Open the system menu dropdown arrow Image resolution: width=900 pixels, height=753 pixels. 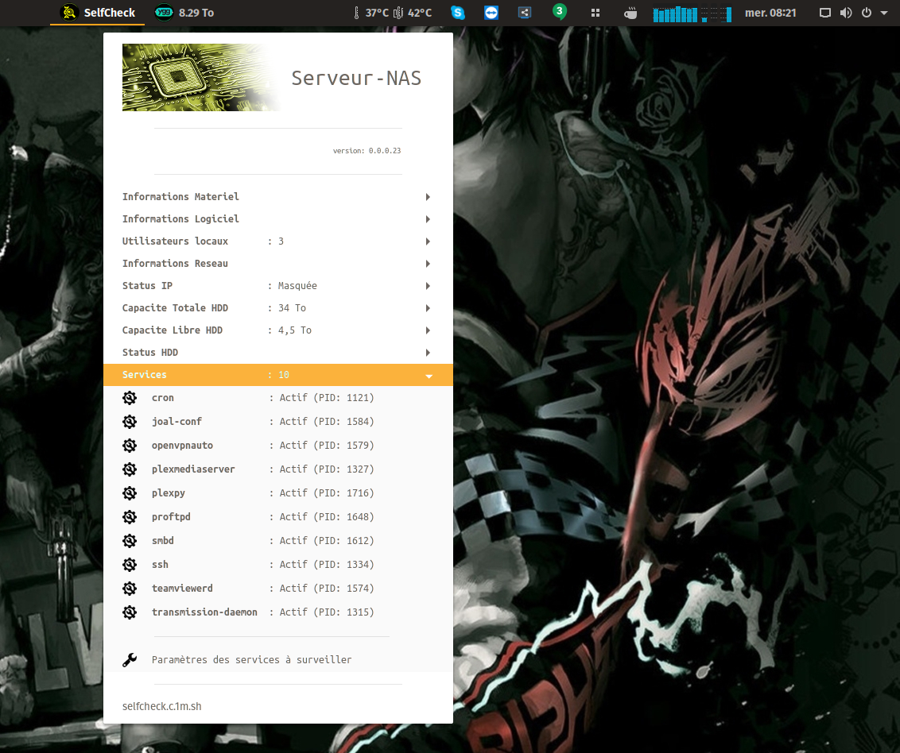click(x=884, y=13)
